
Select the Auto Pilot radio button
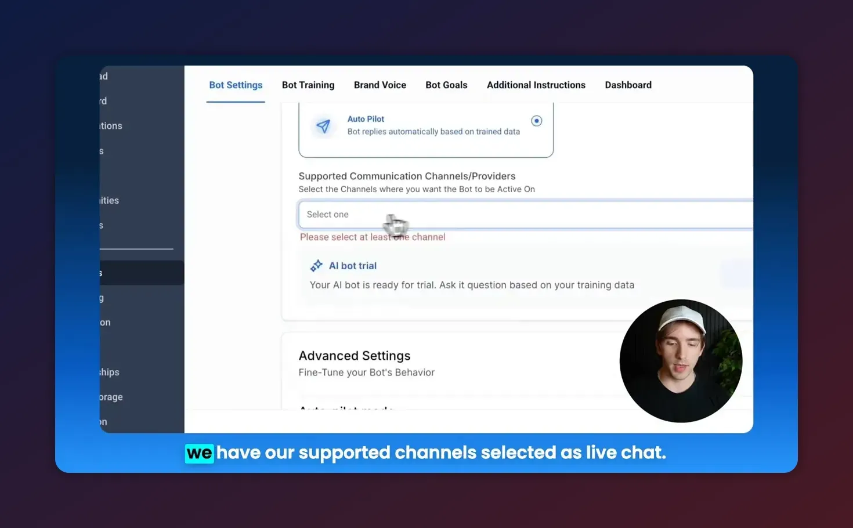click(536, 121)
